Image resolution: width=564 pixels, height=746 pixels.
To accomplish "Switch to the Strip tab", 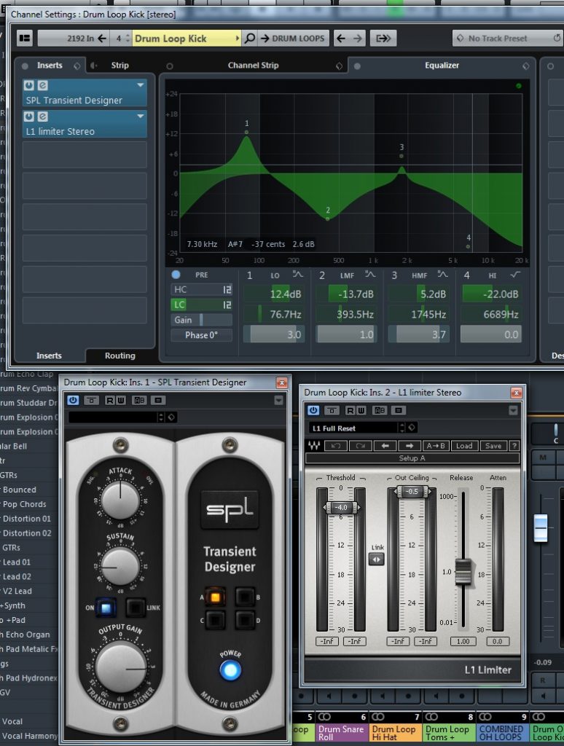I will pos(120,65).
